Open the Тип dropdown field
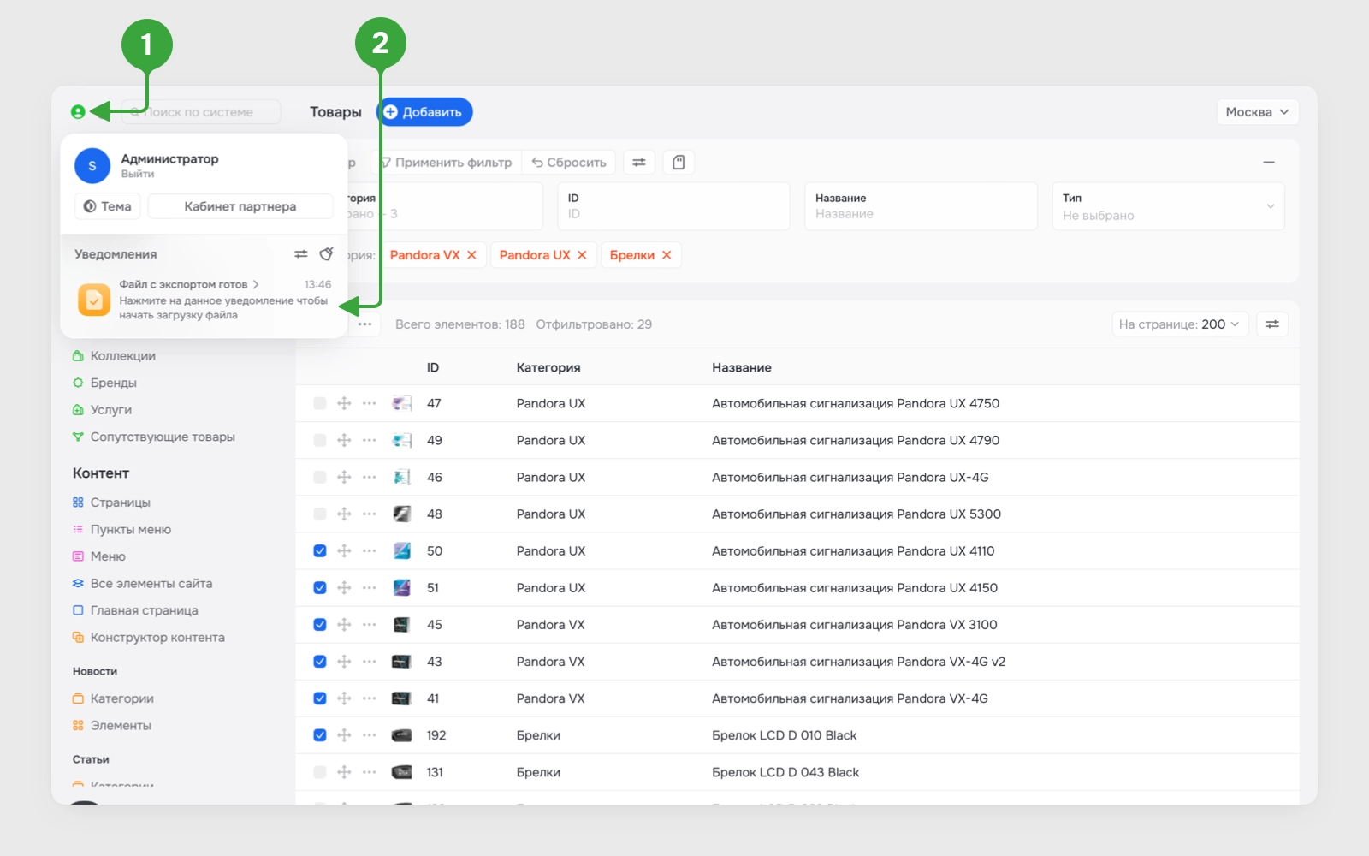The image size is (1369, 856). pyautogui.click(x=1168, y=206)
